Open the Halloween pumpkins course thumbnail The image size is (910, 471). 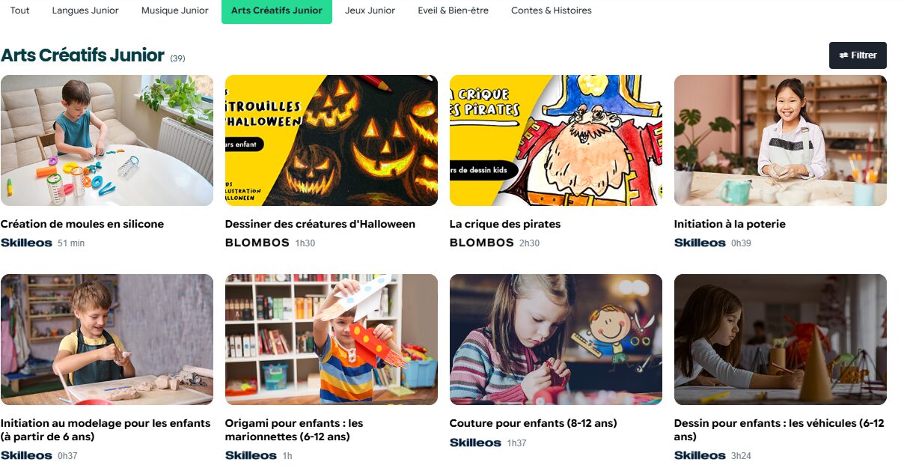[x=332, y=140]
